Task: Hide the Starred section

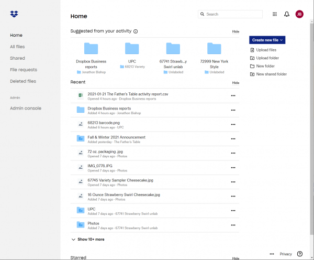Action: [235, 258]
